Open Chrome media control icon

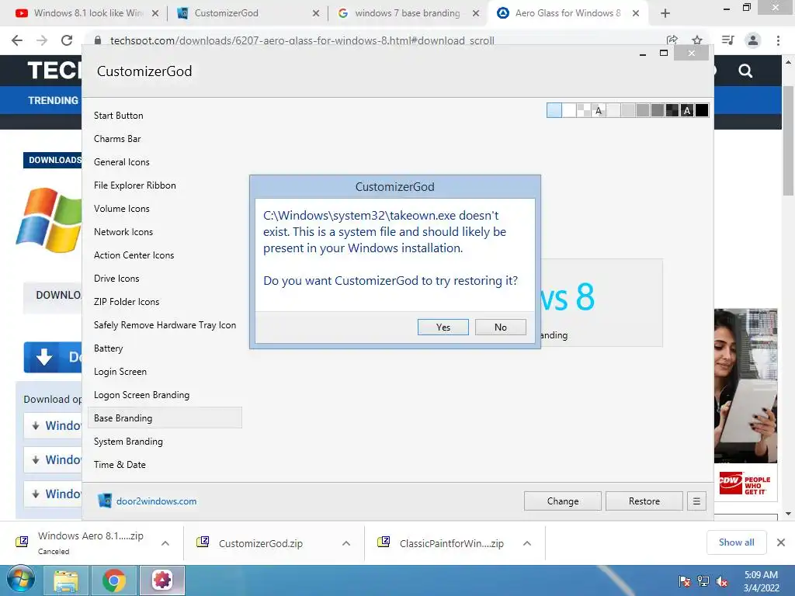pos(727,40)
